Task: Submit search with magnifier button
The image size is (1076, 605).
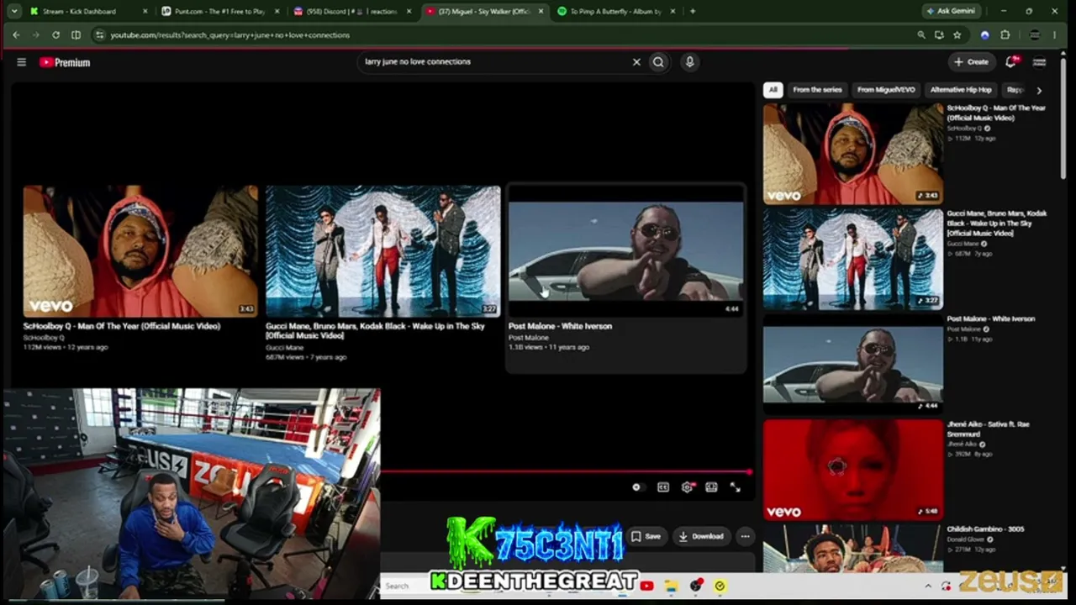Action: pos(658,62)
